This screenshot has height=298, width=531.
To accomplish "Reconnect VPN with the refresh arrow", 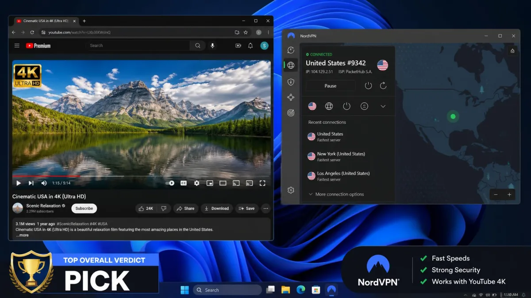I will pyautogui.click(x=383, y=86).
